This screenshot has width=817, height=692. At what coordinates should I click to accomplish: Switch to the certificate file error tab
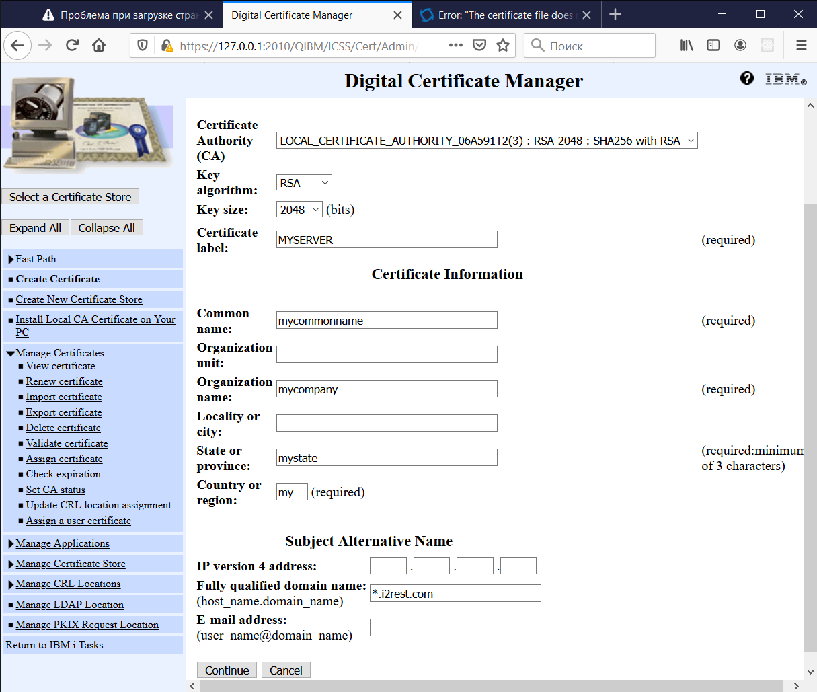(x=505, y=15)
